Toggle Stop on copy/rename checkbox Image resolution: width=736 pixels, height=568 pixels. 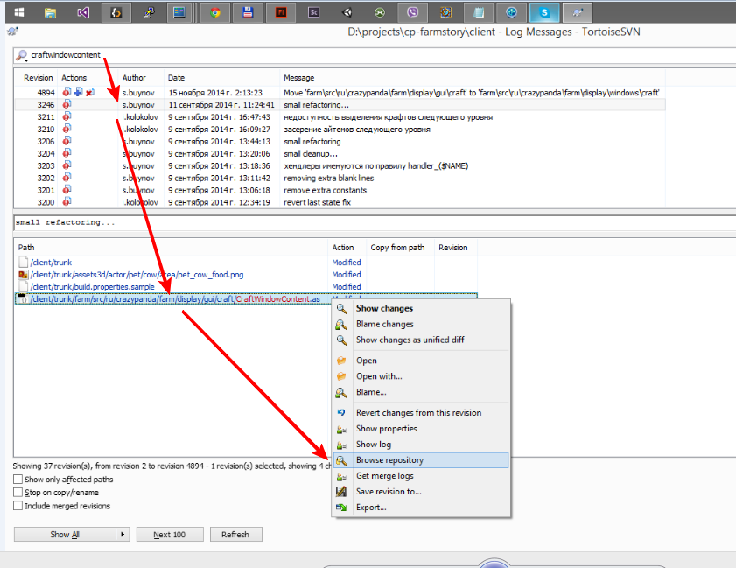click(x=18, y=493)
